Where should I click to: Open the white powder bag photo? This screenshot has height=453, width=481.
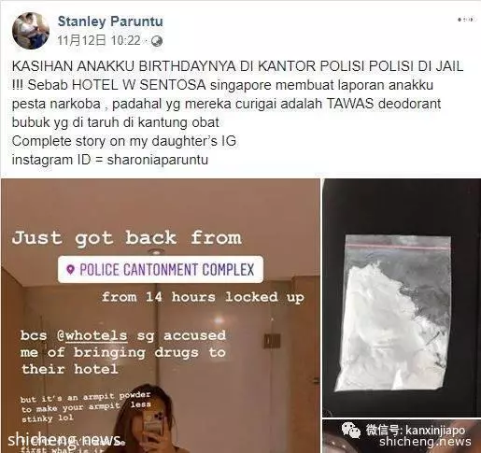point(402,298)
